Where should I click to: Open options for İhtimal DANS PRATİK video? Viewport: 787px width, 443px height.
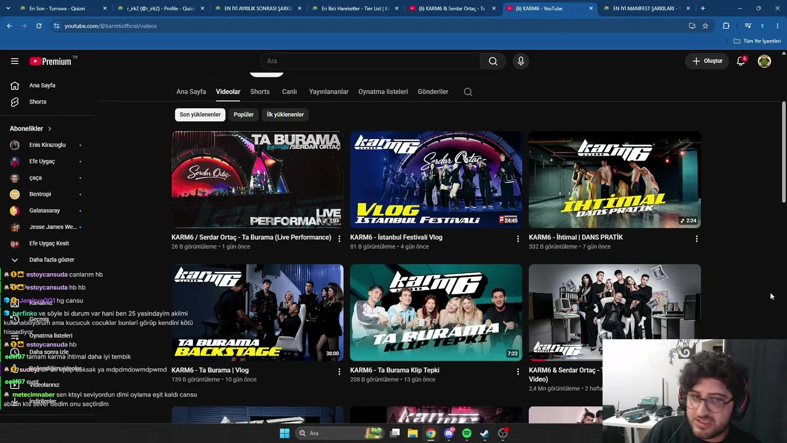(x=697, y=239)
